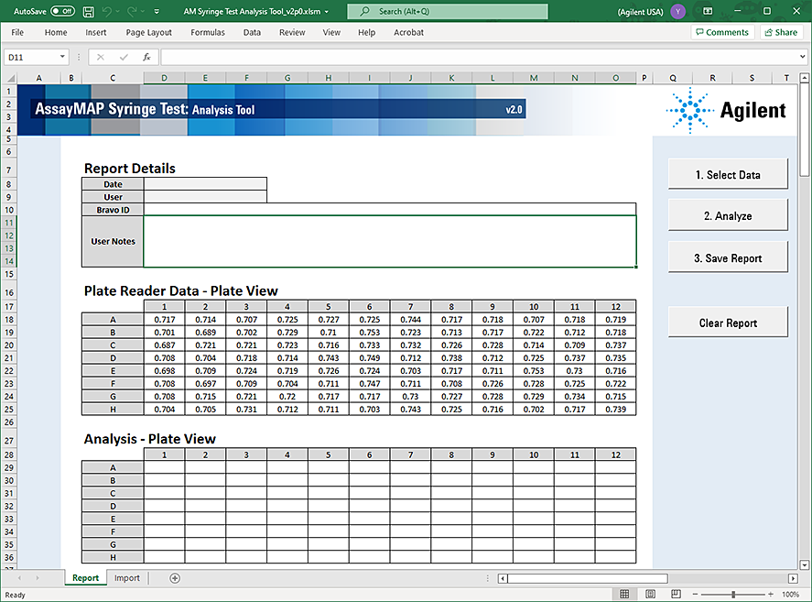The width and height of the screenshot is (812, 602).
Task: Toggle the AutoSave switch
Action: (62, 11)
